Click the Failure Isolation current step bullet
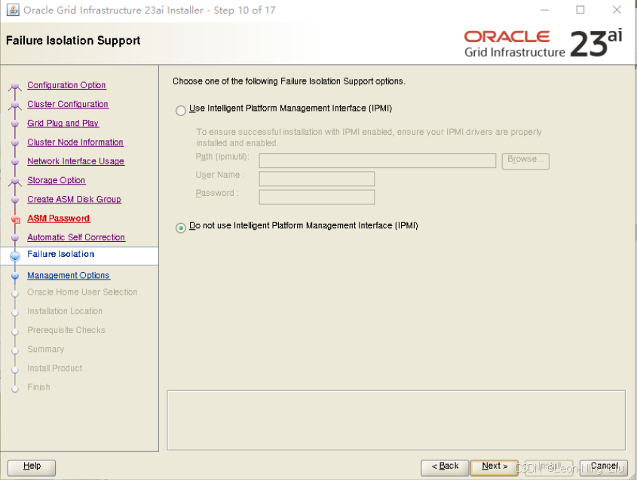637x480 pixels. (15, 256)
